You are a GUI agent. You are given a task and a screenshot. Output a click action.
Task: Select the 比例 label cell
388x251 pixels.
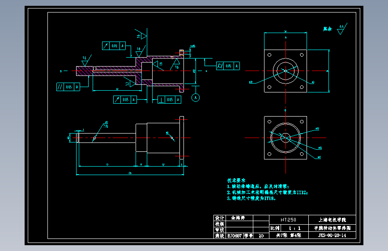coord(275,228)
